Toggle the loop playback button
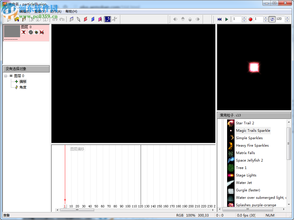The image size is (294, 220). coord(272,19)
